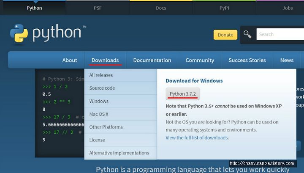Choose Mac OS X in Downloads submenu

121,114
